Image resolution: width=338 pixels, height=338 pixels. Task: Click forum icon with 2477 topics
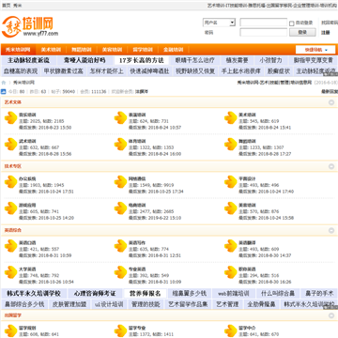[x=120, y=208]
